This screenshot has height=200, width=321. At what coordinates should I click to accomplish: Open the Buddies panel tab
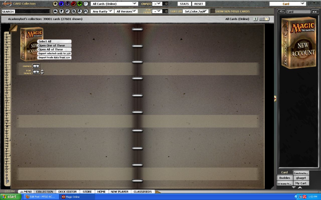pos(285,178)
